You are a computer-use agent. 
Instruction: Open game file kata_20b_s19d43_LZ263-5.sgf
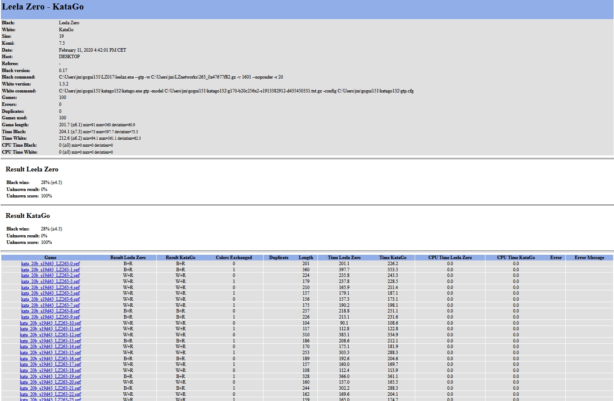pyautogui.click(x=50, y=293)
